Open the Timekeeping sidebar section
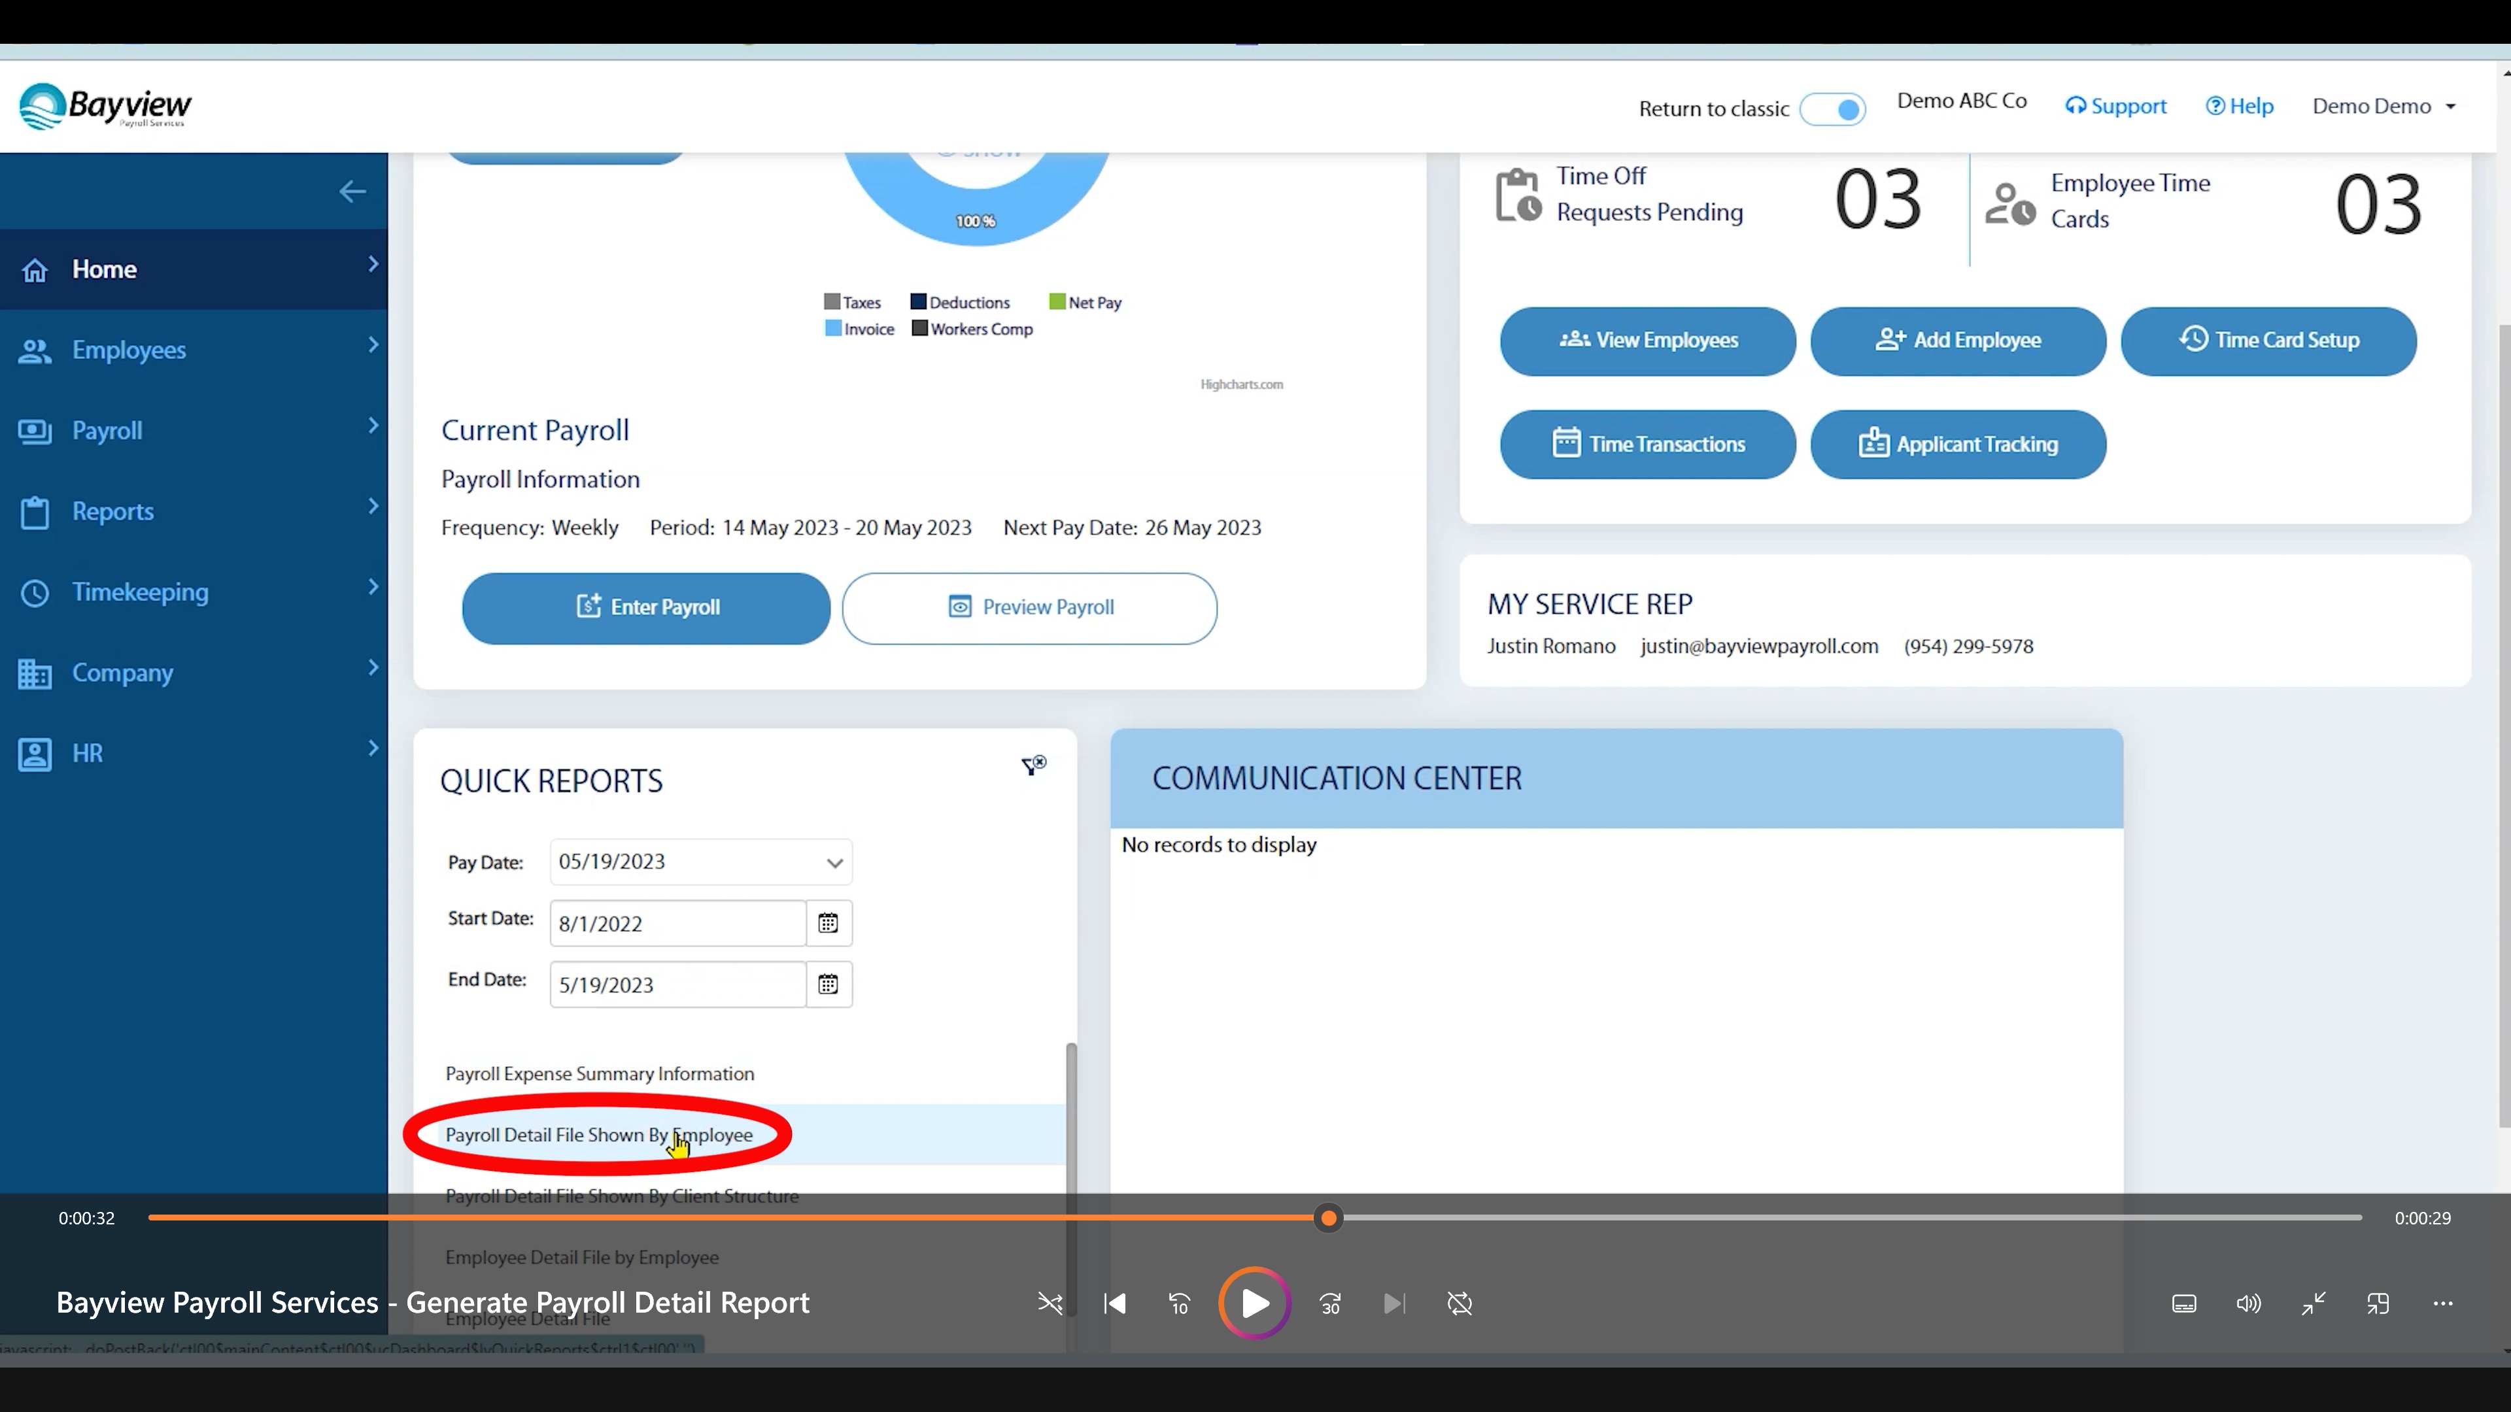The width and height of the screenshot is (2511, 1412). [x=195, y=592]
